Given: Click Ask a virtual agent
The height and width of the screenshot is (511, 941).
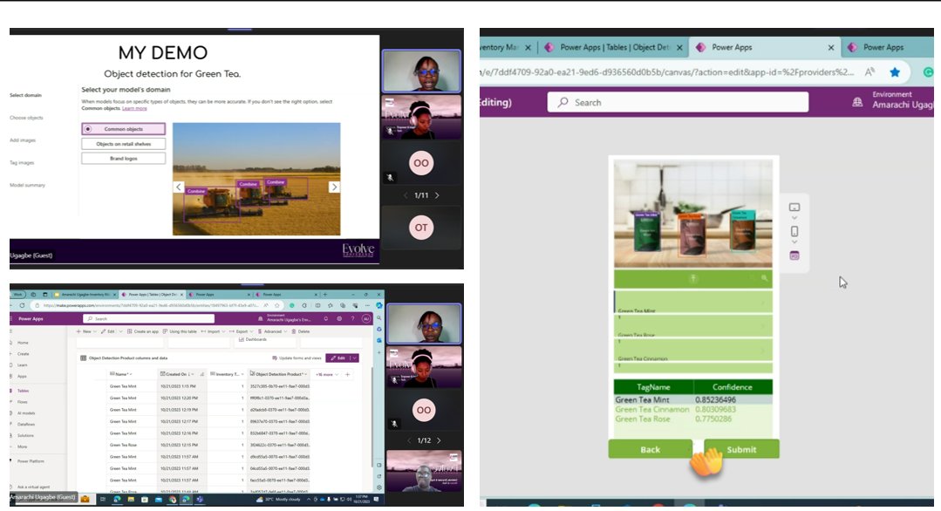Looking at the screenshot, I should pyautogui.click(x=33, y=487).
